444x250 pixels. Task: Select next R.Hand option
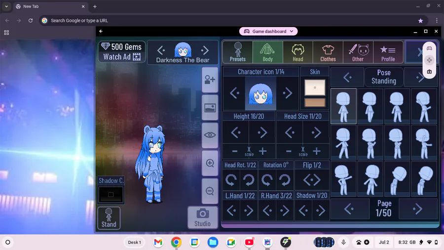[x=285, y=210]
